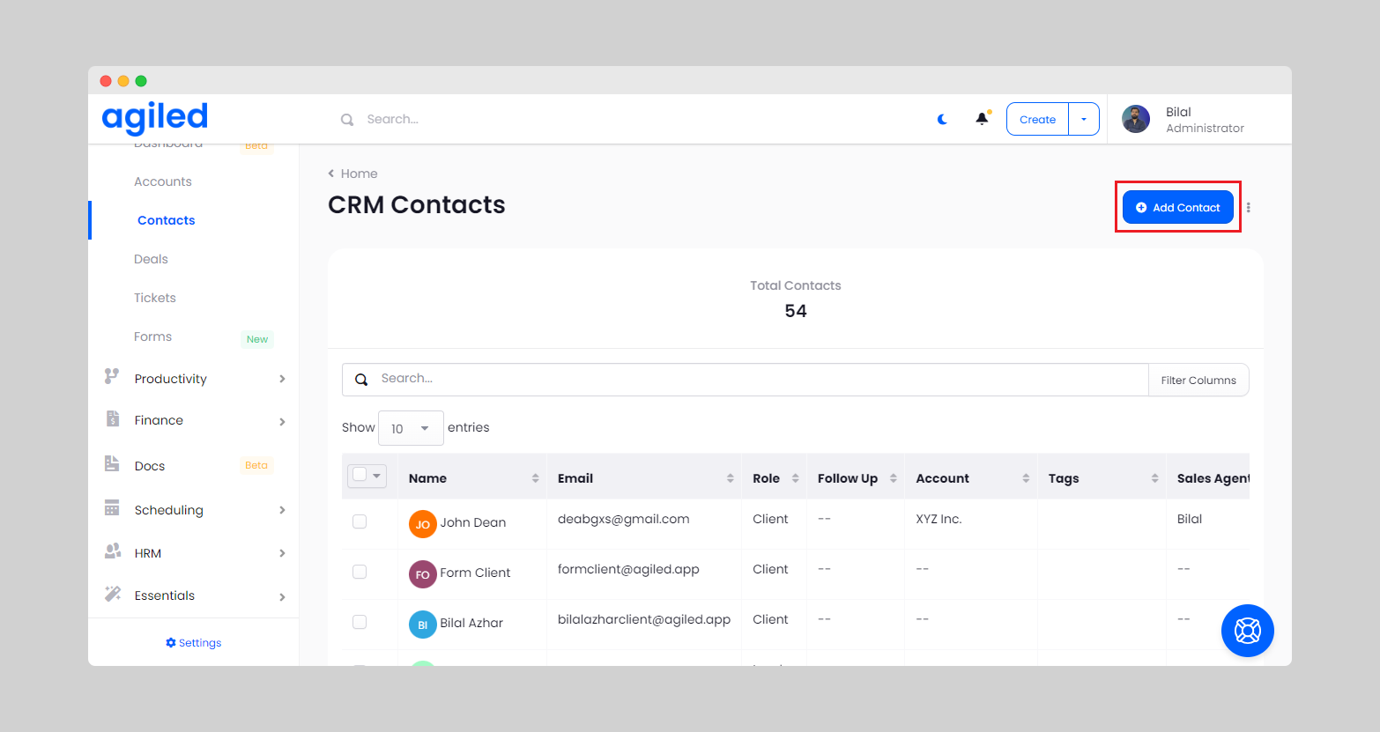Click the contacts table search field

[758, 379]
